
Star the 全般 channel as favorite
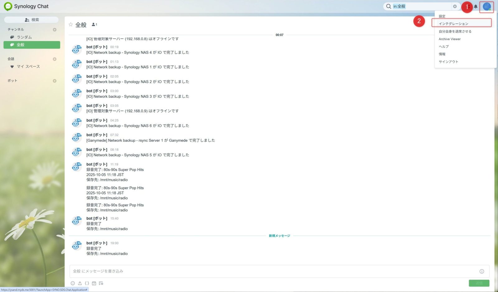pos(71,25)
